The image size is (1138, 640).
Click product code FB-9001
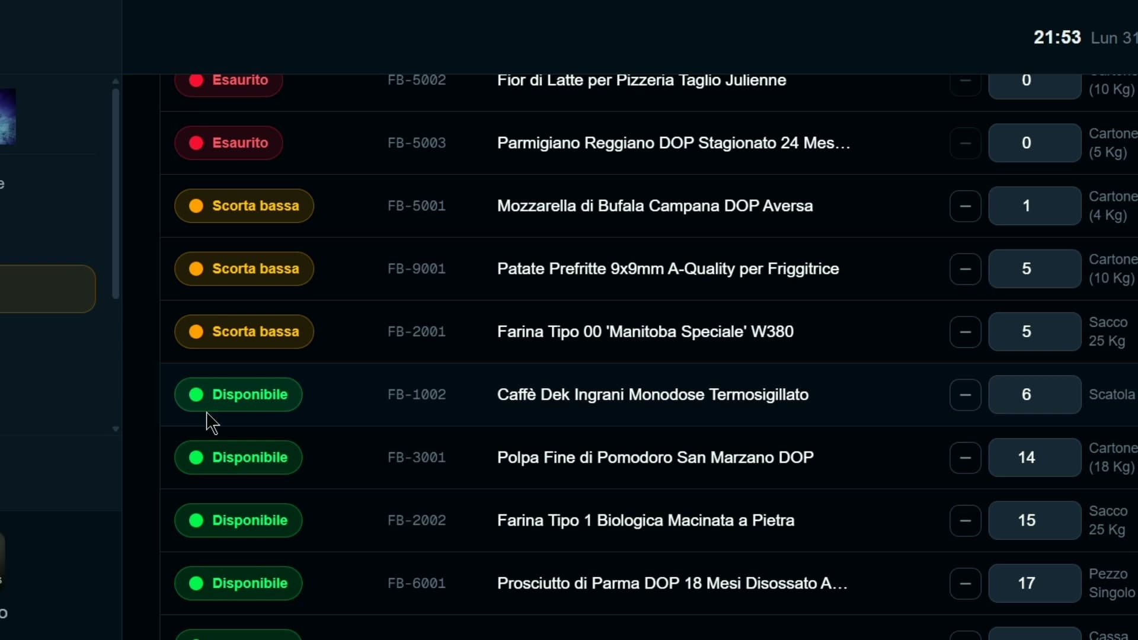point(417,268)
